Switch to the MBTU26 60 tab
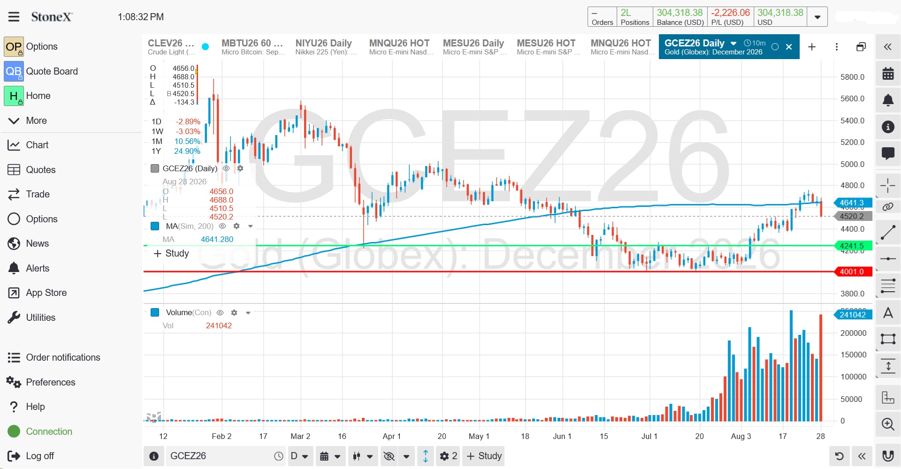The height and width of the screenshot is (469, 901). 253,47
